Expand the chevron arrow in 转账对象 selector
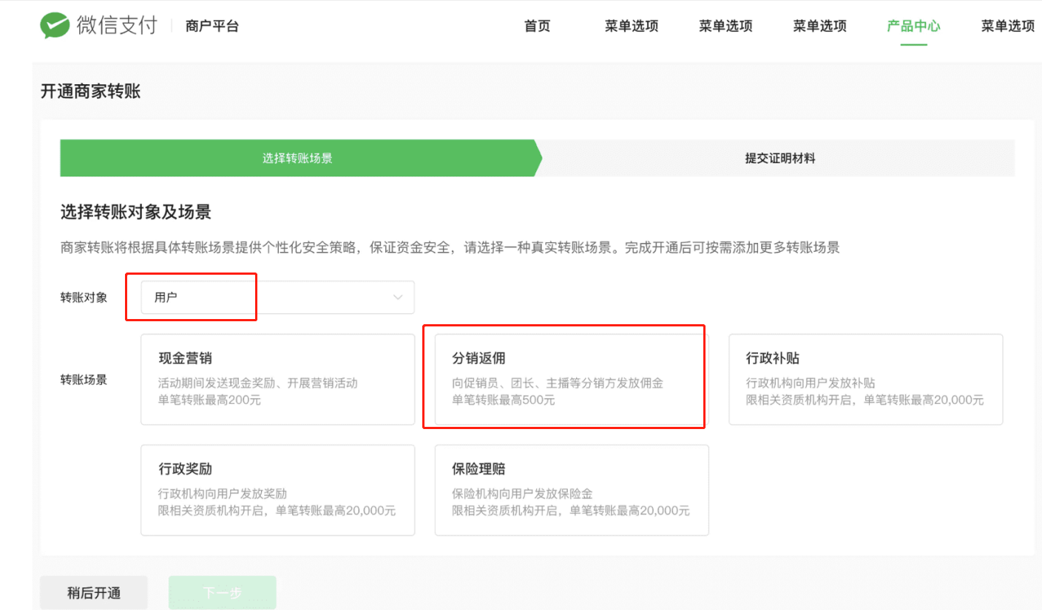Image resolution: width=1042 pixels, height=610 pixels. click(398, 298)
